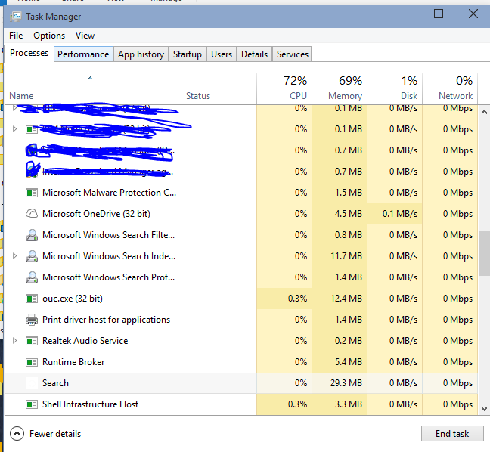The image size is (490, 452).
Task: Click the 5.4 MB memory value
Action: [349, 362]
